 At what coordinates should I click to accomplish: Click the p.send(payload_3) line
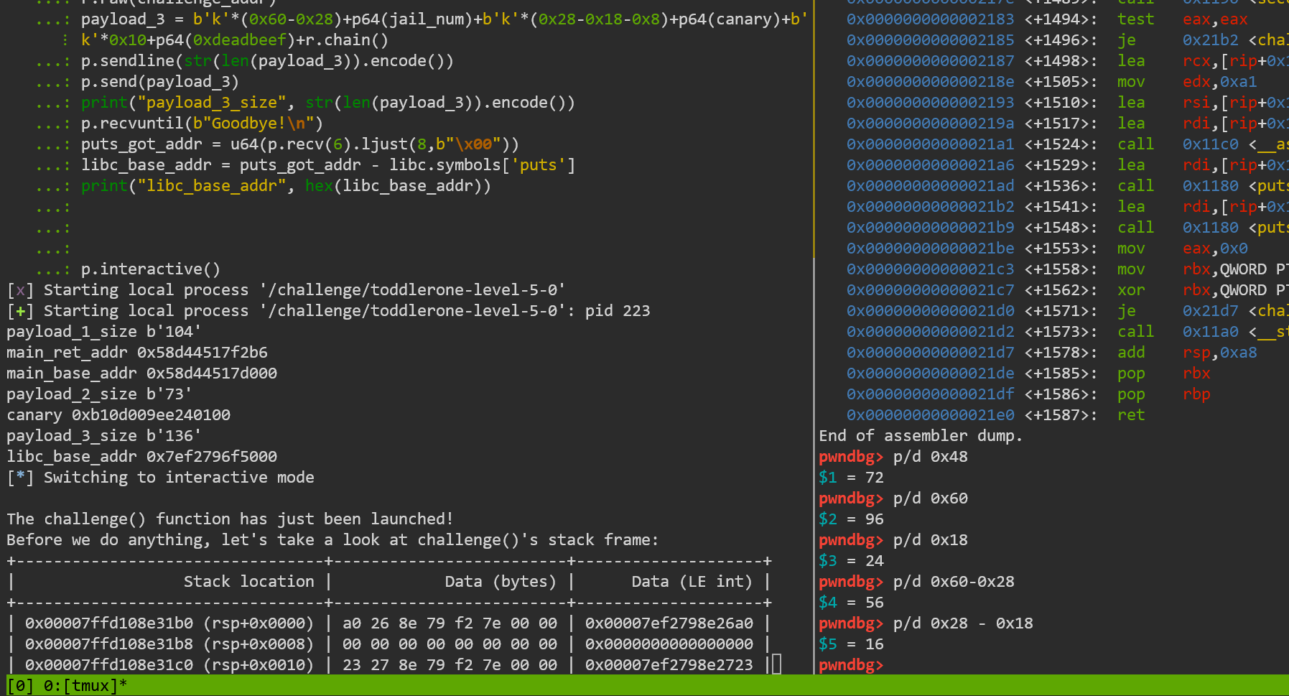[x=160, y=82]
